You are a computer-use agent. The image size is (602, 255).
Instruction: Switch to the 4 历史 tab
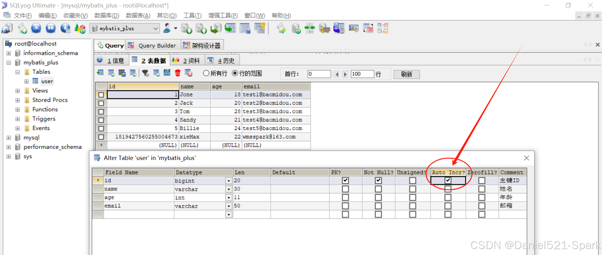tap(222, 60)
